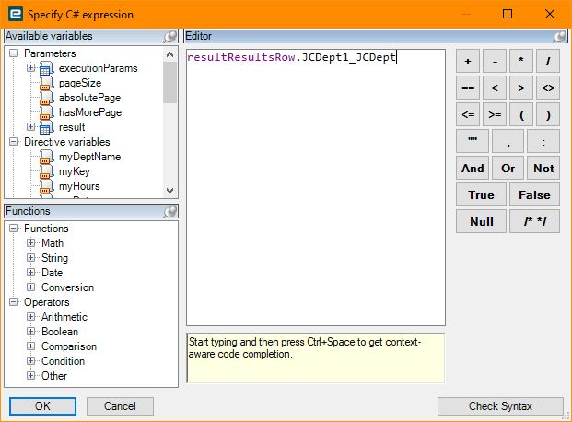
Task: Expand the Condition operators node
Action: coord(31,360)
